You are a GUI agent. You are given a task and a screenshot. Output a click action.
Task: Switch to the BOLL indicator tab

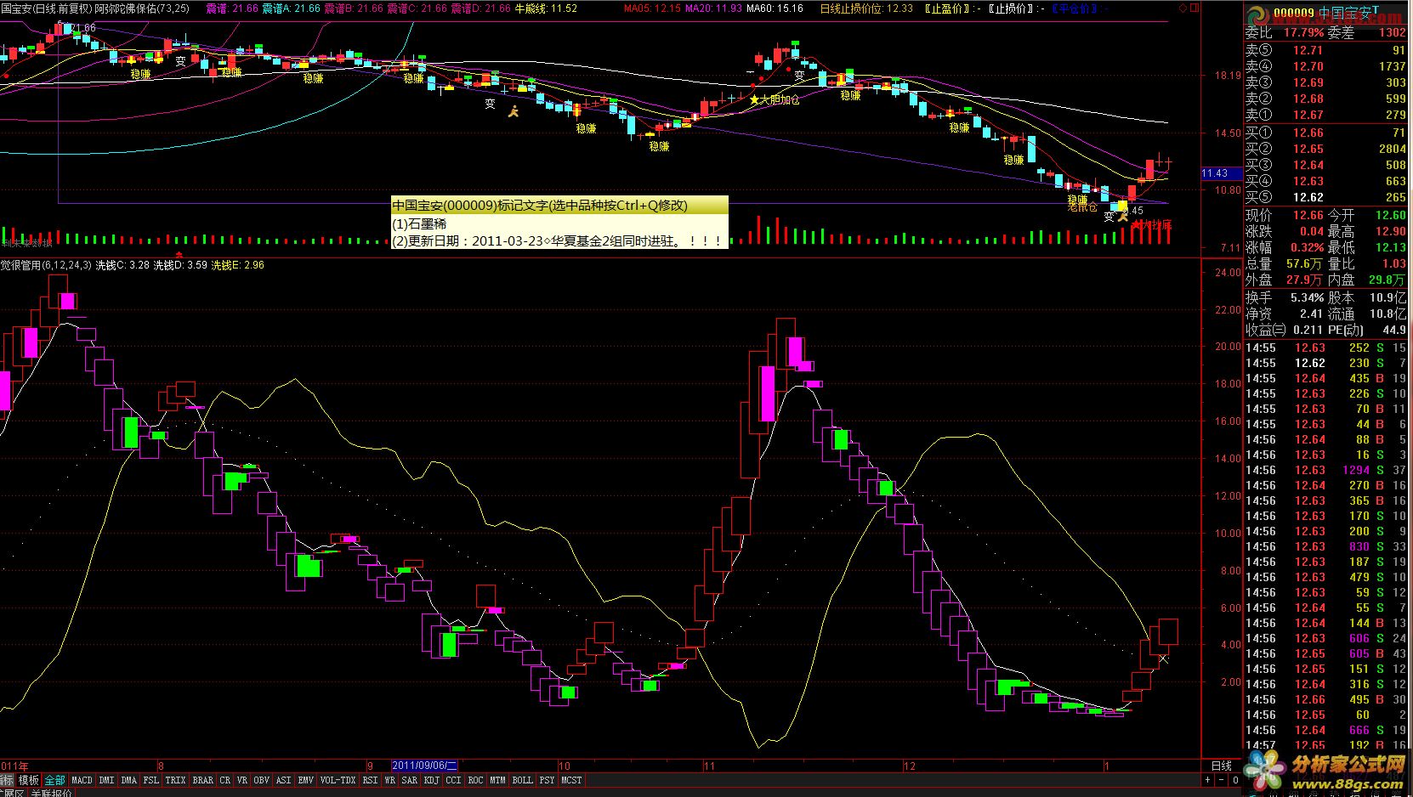[523, 780]
